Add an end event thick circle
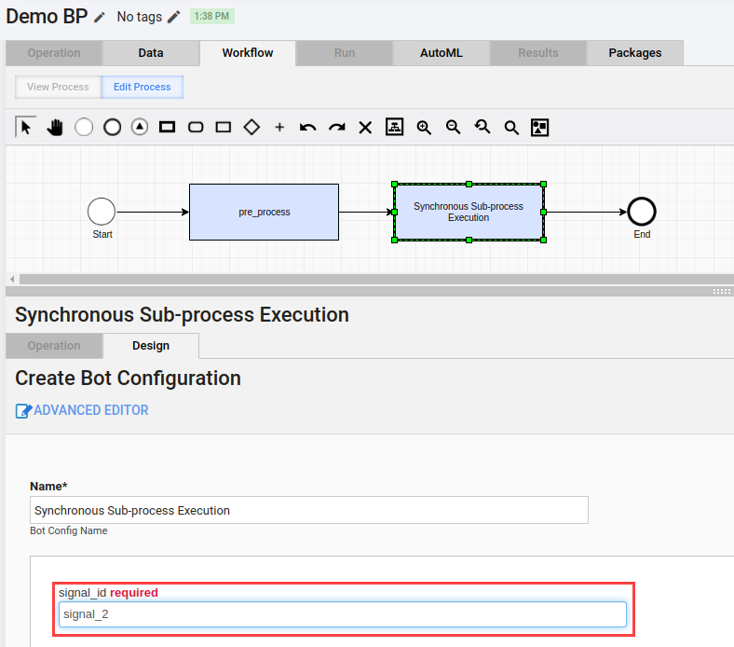Image resolution: width=734 pixels, height=647 pixels. click(x=112, y=127)
